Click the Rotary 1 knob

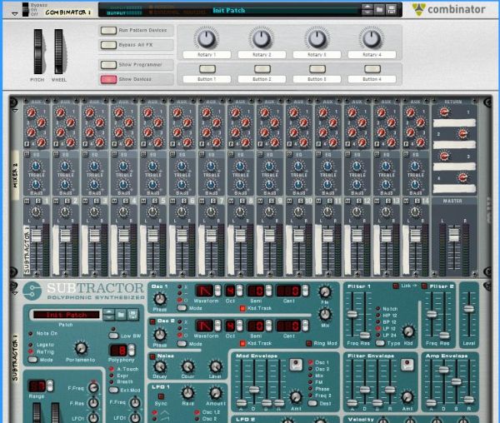207,38
